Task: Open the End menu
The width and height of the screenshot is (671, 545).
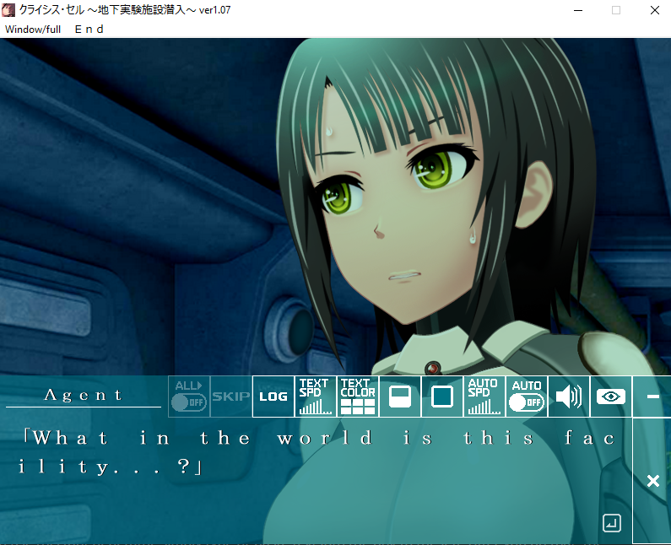Action: (x=89, y=29)
